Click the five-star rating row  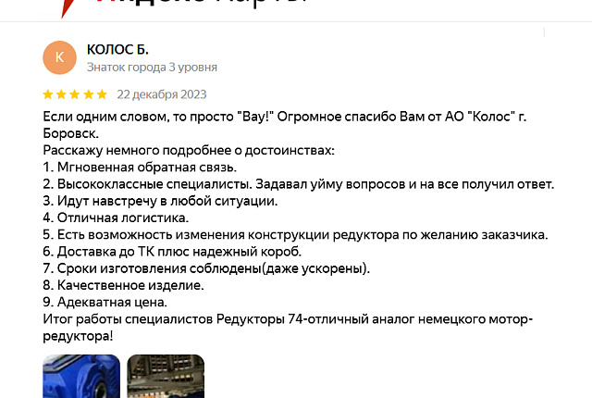point(75,94)
